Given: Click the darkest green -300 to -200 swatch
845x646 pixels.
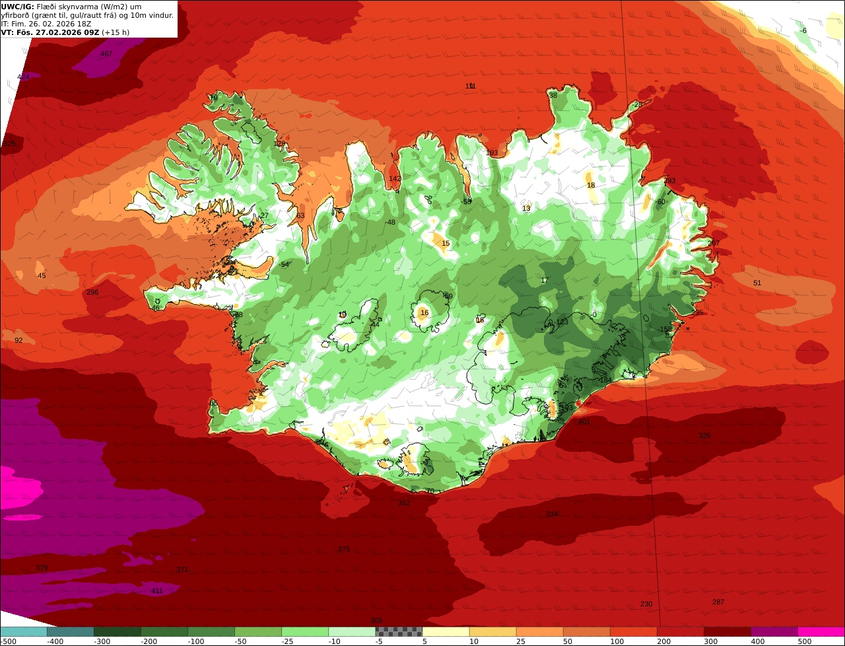Looking at the screenshot, I should tap(118, 631).
